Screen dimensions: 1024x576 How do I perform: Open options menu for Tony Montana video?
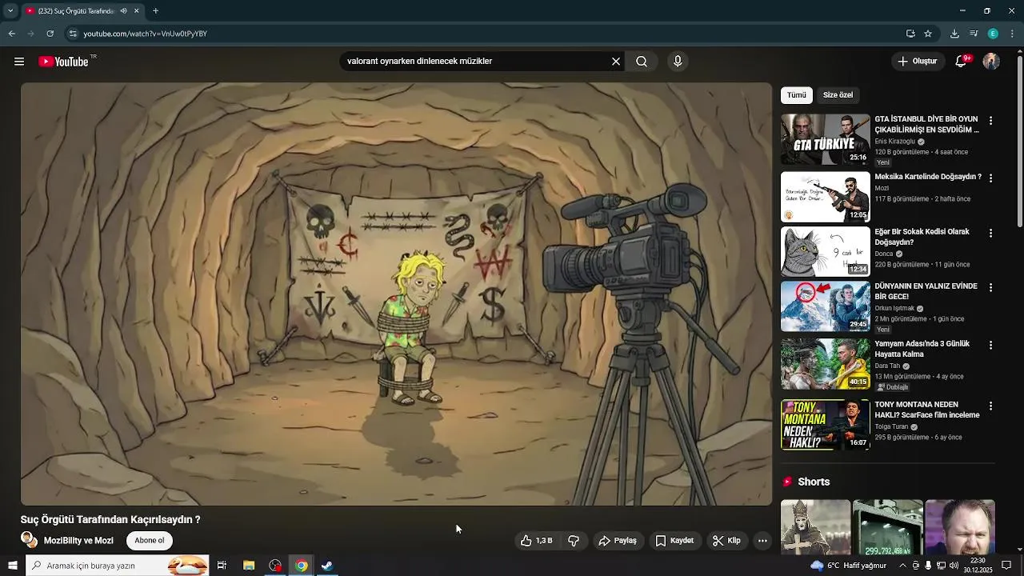click(x=990, y=406)
